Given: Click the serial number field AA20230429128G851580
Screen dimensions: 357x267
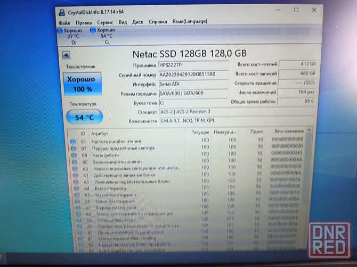Looking at the screenshot, I should coord(193,74).
